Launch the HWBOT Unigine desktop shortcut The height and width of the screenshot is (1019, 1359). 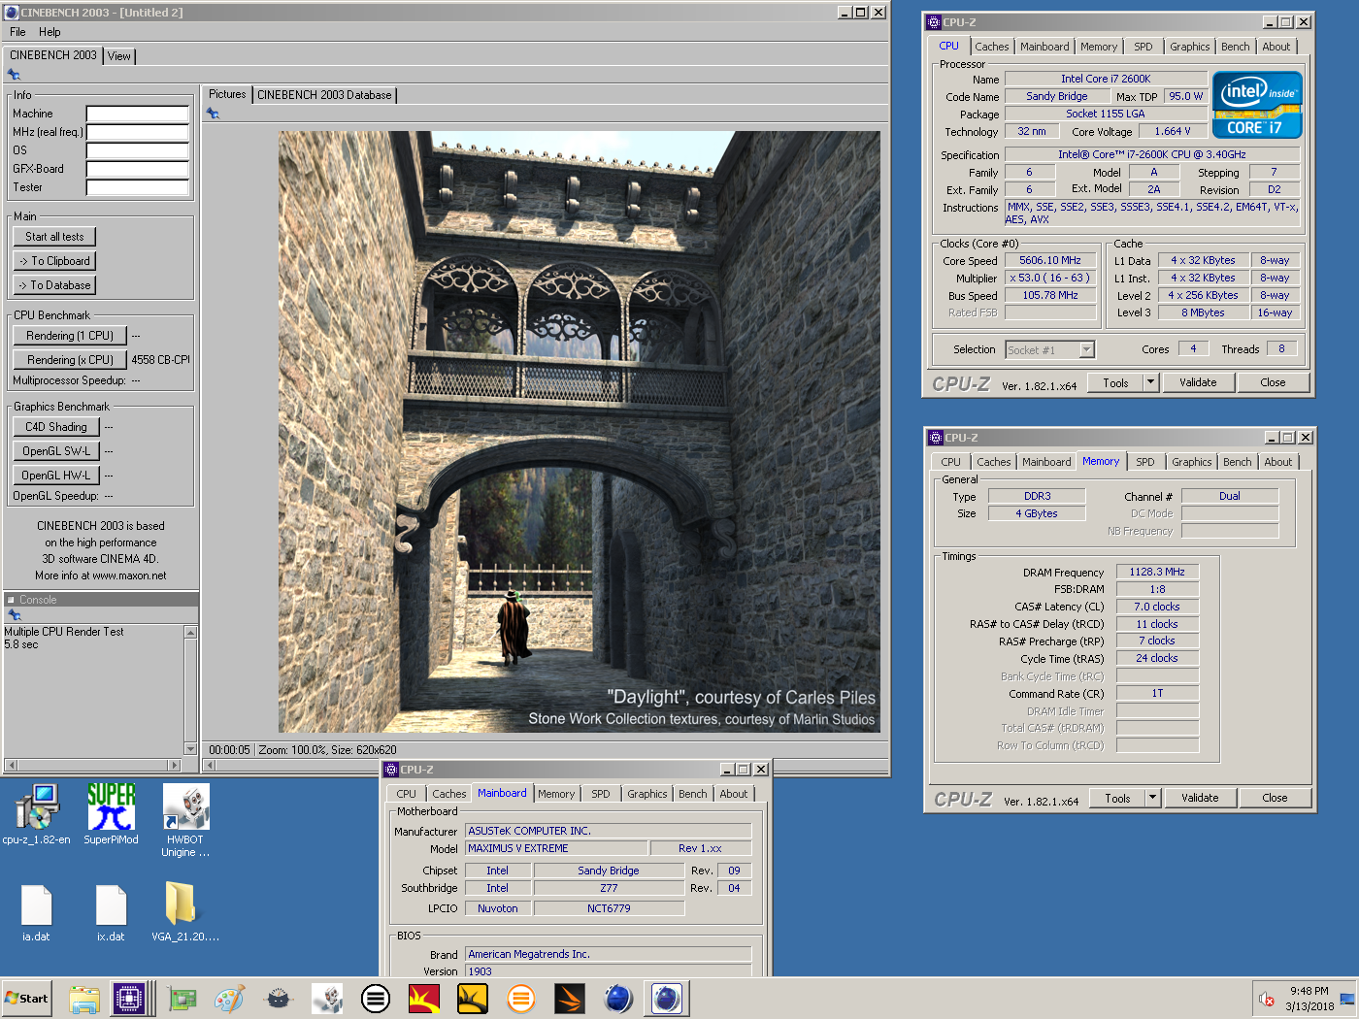(185, 822)
